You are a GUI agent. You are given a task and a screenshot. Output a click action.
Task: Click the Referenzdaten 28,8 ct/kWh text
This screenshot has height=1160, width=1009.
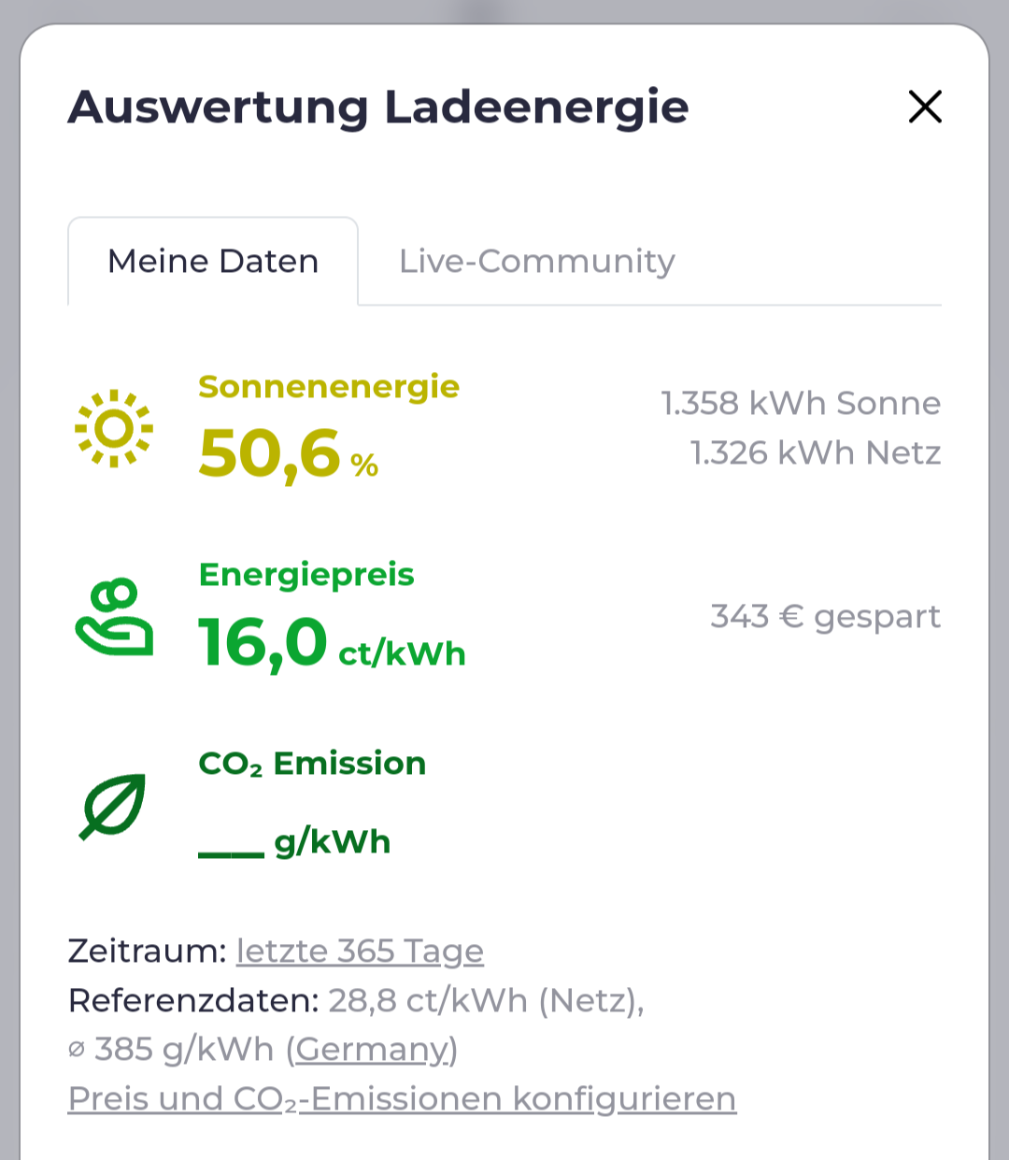tap(356, 1000)
